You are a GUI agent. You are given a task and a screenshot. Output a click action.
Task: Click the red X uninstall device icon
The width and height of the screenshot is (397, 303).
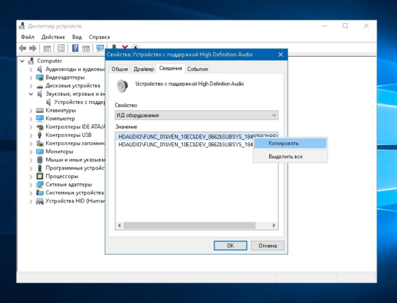point(125,47)
